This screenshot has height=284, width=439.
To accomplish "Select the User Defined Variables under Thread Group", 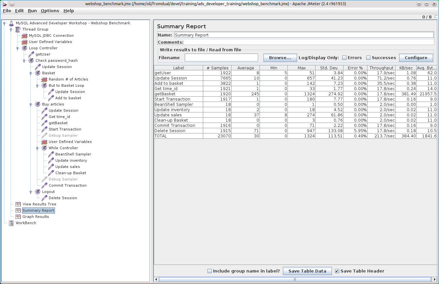I will pyautogui.click(x=50, y=42).
